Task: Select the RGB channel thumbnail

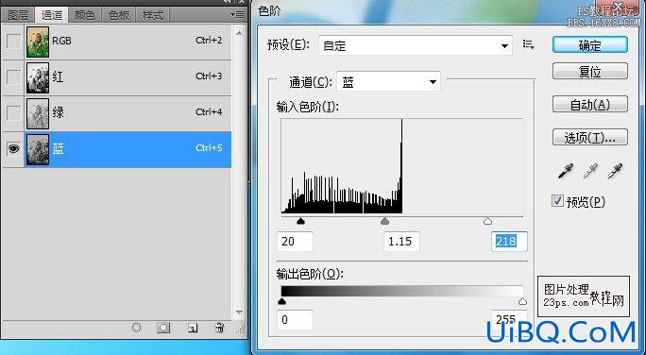Action: click(x=38, y=42)
